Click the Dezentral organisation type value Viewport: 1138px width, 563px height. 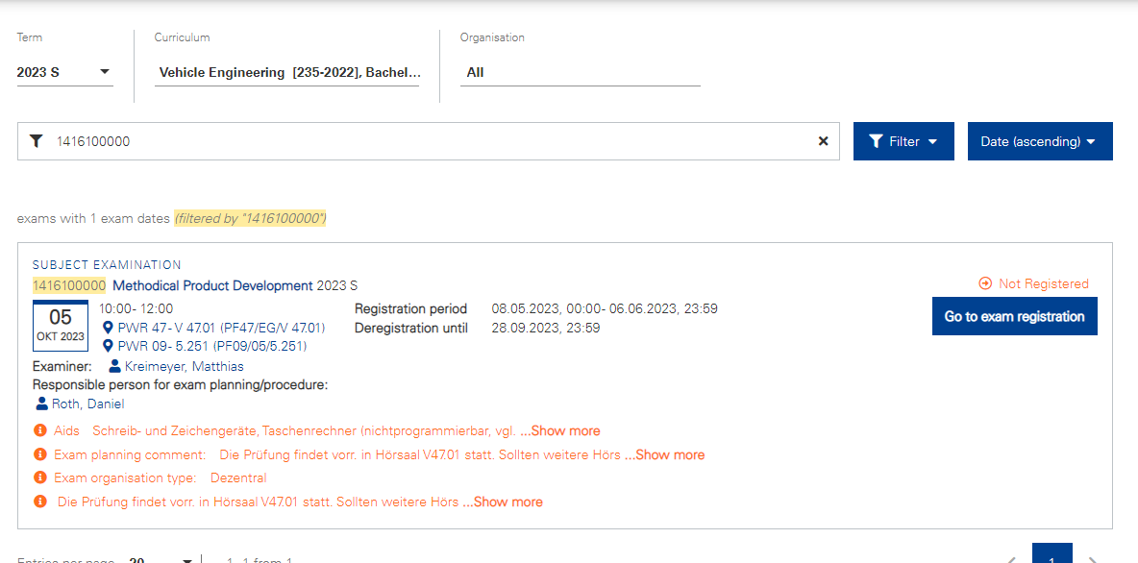click(x=238, y=478)
